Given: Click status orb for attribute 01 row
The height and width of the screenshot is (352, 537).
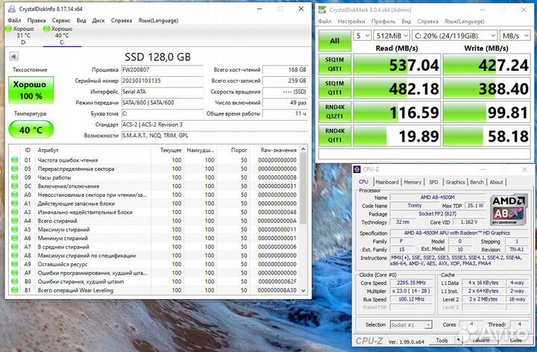Looking at the screenshot, I should tap(14, 160).
